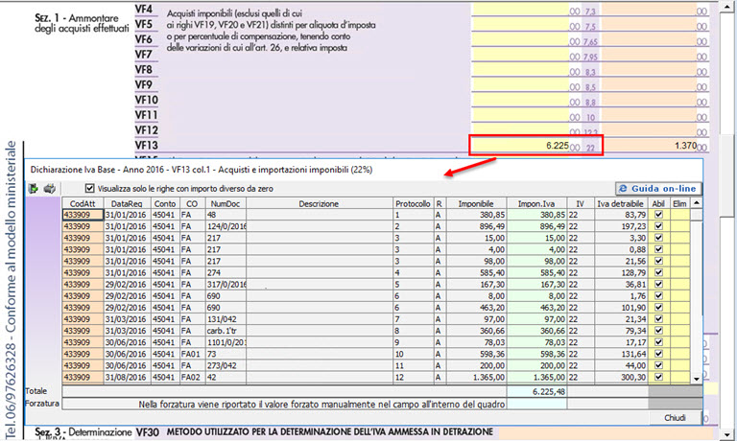Click the Totale value 6.225,48
Image resolution: width=737 pixels, height=441 pixels.
536,391
